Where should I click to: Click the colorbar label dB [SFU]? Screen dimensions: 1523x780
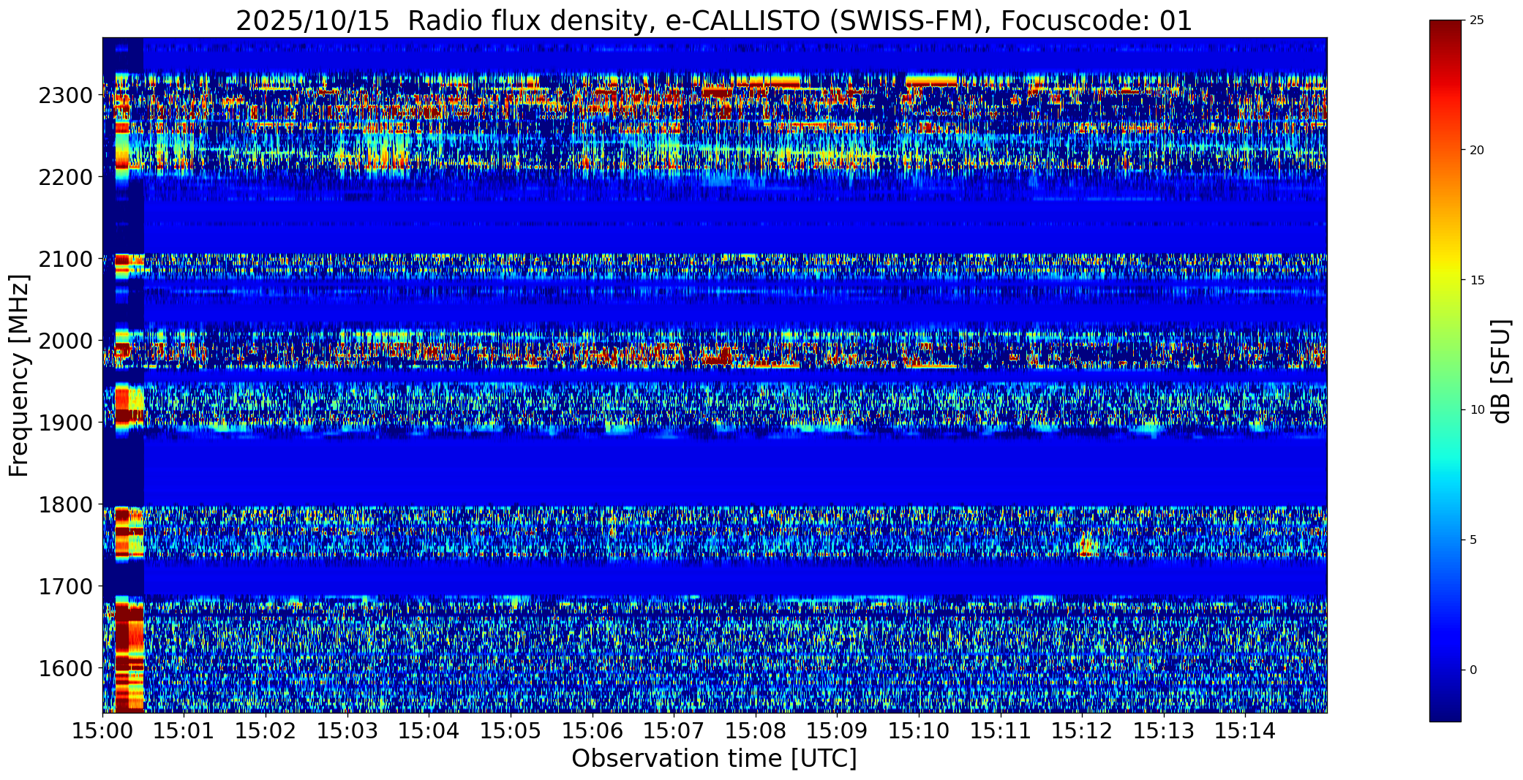pos(1500,371)
